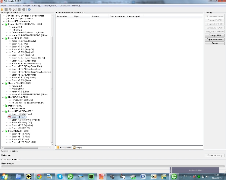Open Google Chrome from the taskbar
Viewport: 226px width, 180px height.
(39, 176)
